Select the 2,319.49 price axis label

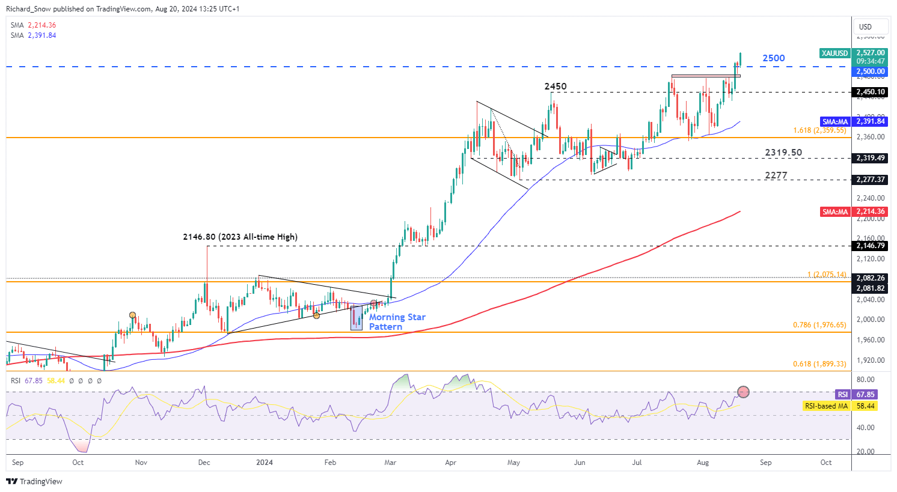(871, 158)
